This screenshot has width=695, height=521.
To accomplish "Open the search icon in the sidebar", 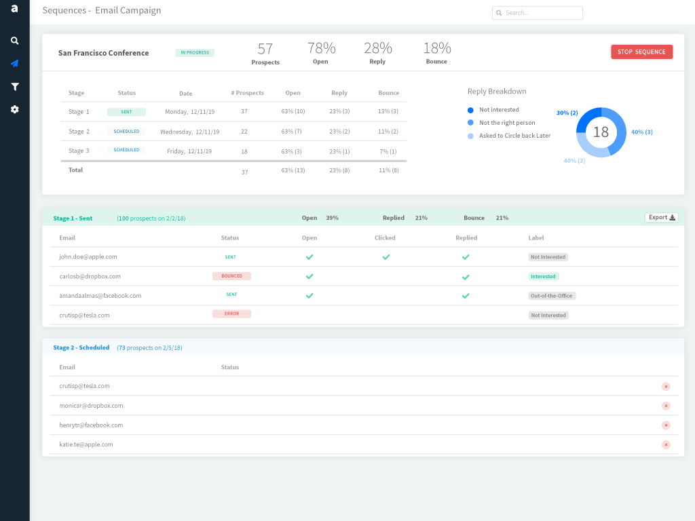I will 14,41.
